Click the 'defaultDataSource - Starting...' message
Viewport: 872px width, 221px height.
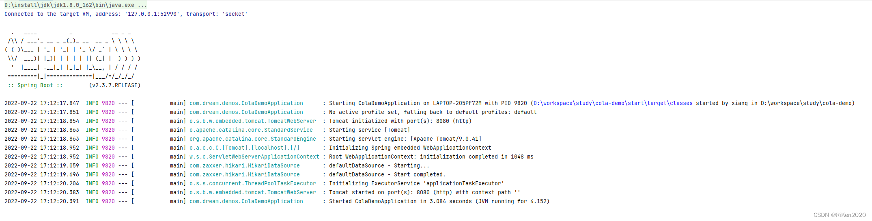click(x=379, y=166)
